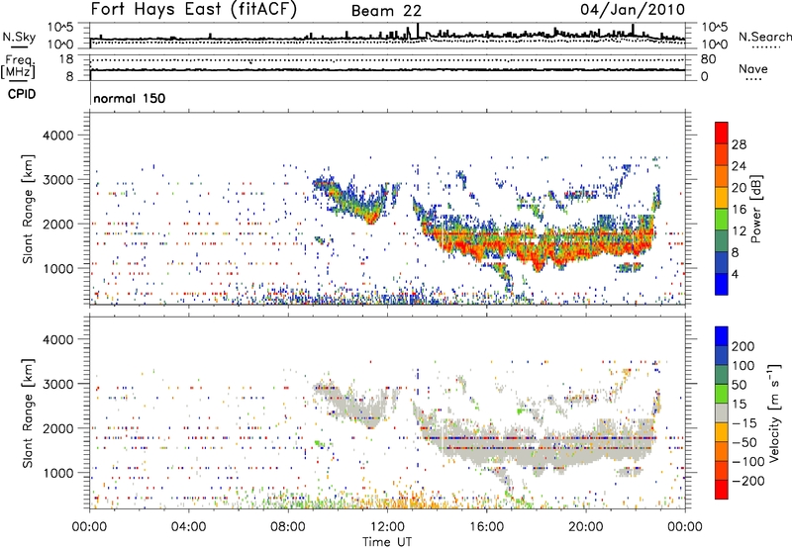792x548 pixels.
Task: Click the Slant Range label of power panel
Action: point(28,209)
